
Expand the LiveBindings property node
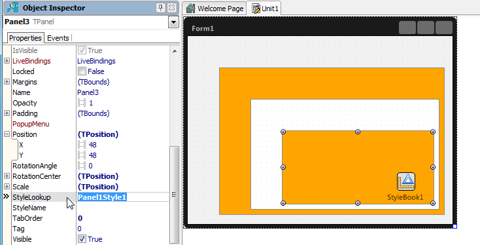pyautogui.click(x=7, y=61)
